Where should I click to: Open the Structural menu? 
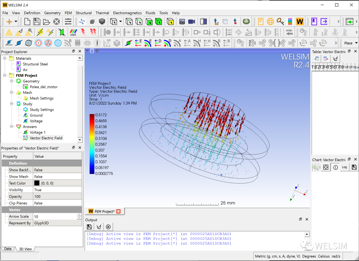point(83,13)
